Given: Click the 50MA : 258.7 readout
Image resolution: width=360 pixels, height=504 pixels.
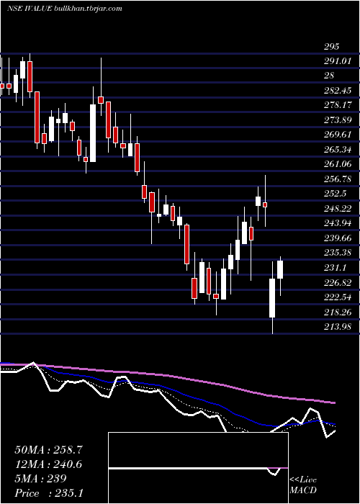Looking at the screenshot, I should click(x=49, y=450).
